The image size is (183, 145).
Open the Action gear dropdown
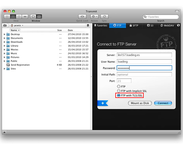(x=94, y=17)
